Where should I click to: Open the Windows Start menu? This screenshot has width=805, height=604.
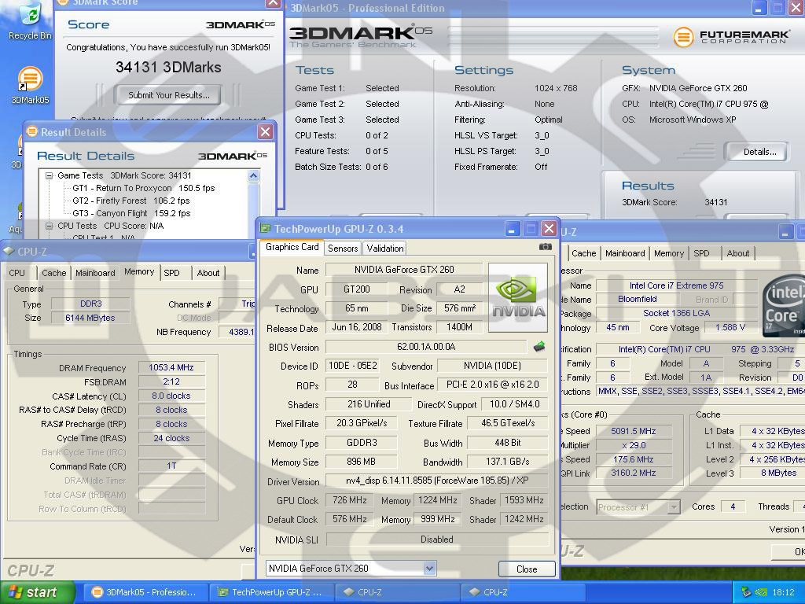(x=37, y=592)
